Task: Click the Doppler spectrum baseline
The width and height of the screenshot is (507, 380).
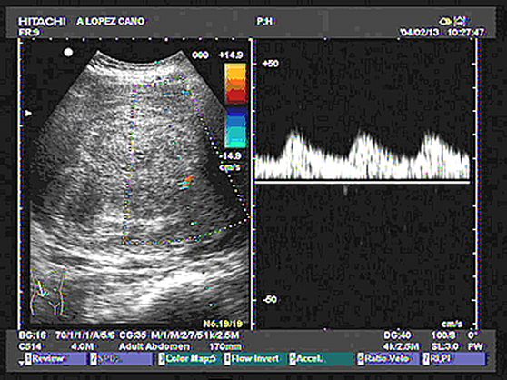Action: (363, 183)
